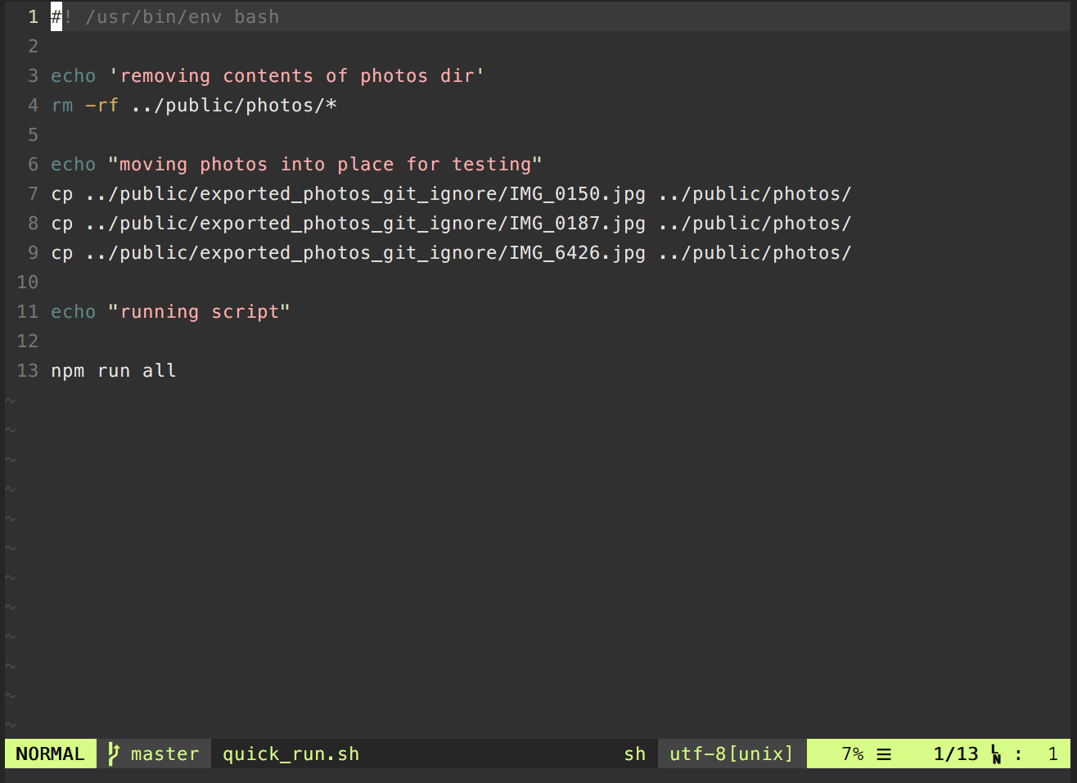Click the colon separator in the statusline
This screenshot has height=783, width=1077.
pyautogui.click(x=1017, y=754)
